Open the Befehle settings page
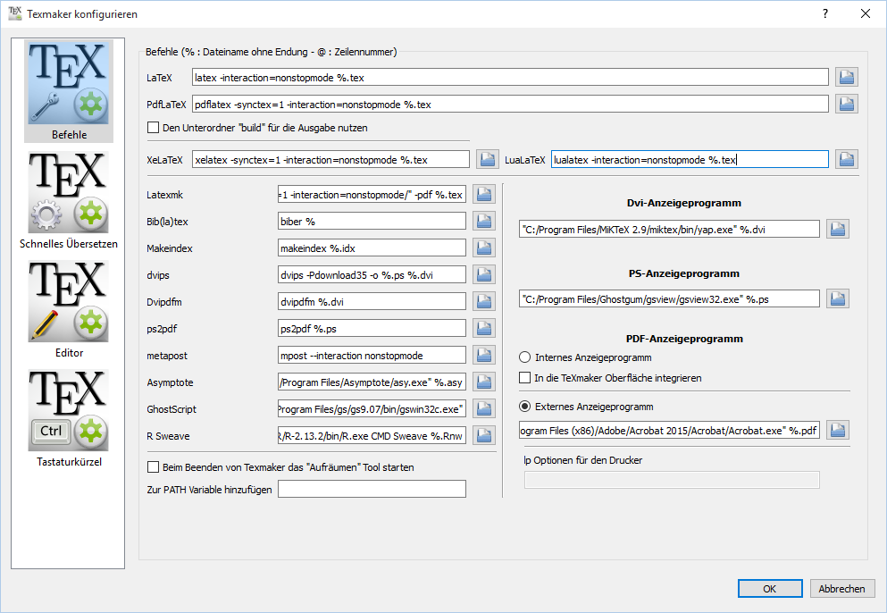This screenshot has width=887, height=613. coord(69,90)
